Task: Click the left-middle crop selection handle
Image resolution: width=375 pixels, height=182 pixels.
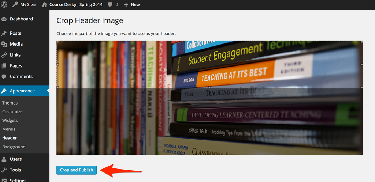Action: tap(57, 64)
